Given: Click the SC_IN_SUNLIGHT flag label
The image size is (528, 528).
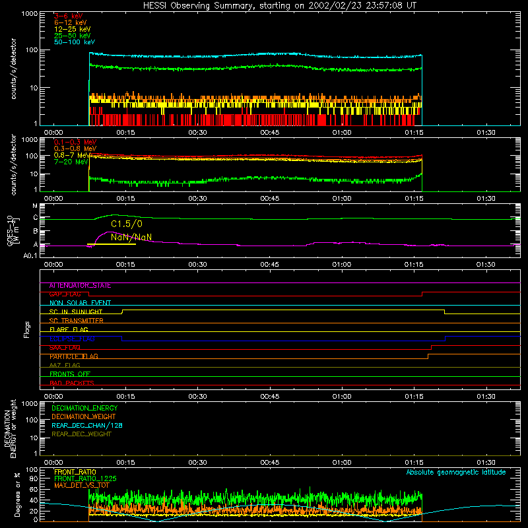Looking at the screenshot, I should click(x=76, y=312).
